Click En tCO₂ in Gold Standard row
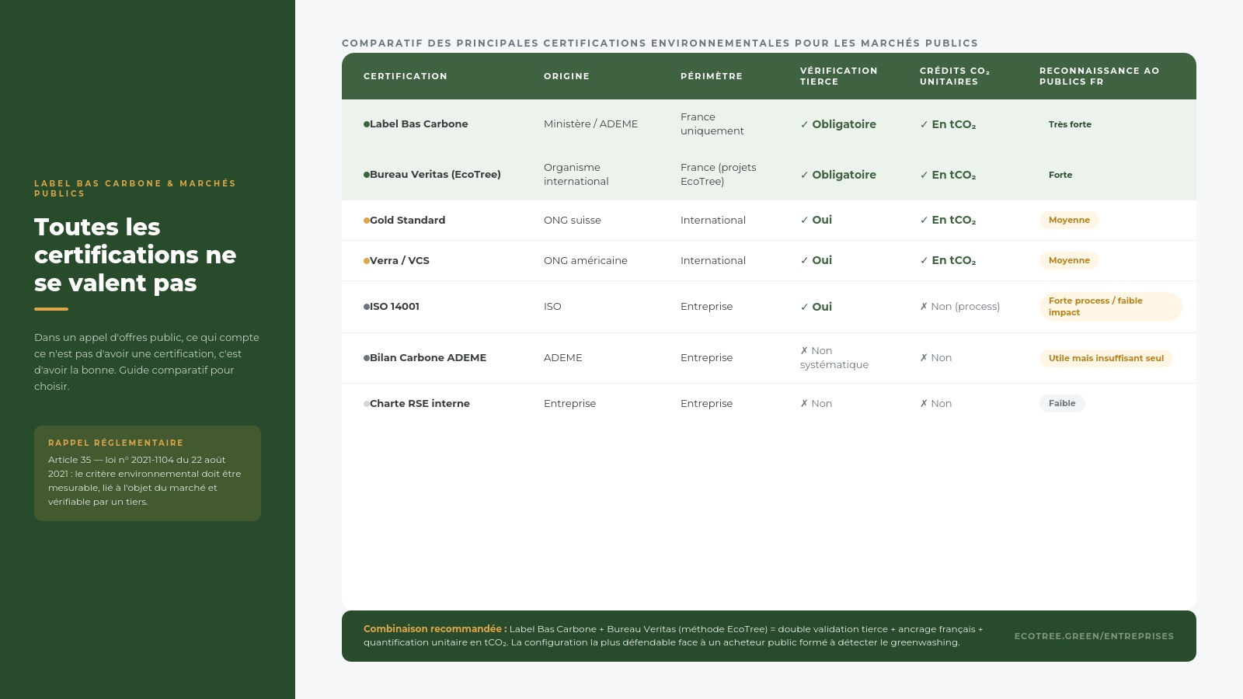1243x699 pixels. [948, 221]
